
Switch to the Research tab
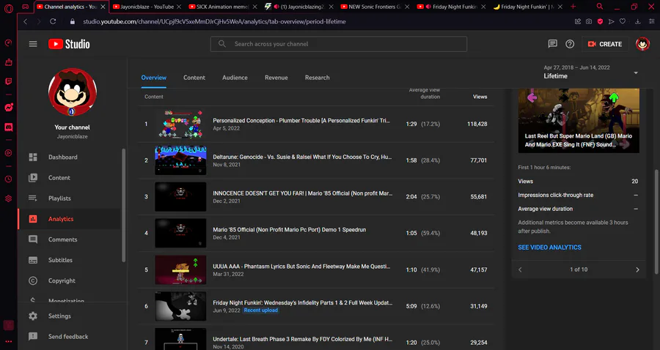tap(317, 78)
